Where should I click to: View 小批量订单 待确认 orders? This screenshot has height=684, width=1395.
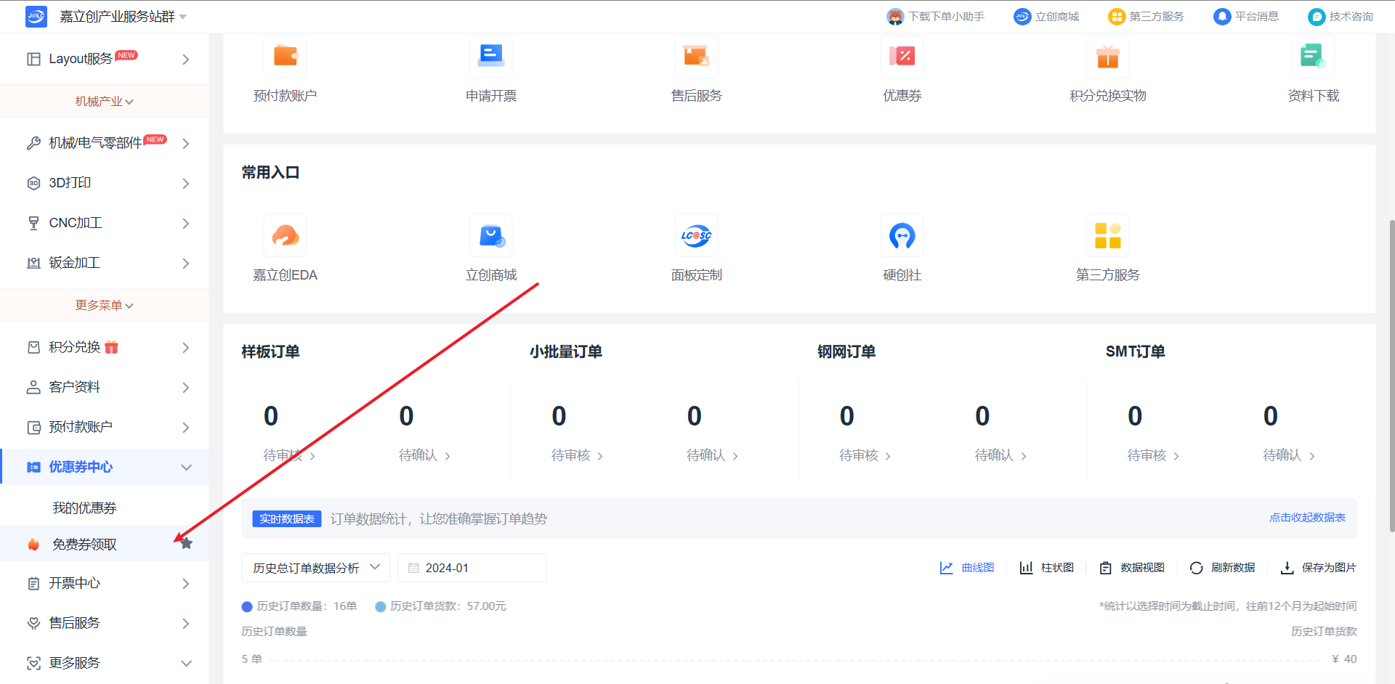coord(713,455)
